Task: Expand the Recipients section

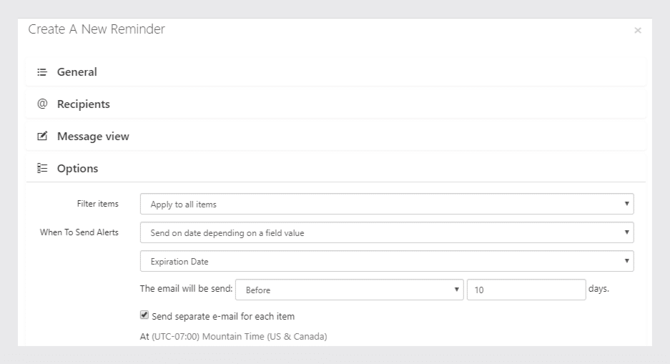Action: click(336, 104)
